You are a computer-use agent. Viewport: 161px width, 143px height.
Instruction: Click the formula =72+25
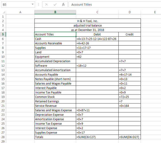[x=130, y=97]
